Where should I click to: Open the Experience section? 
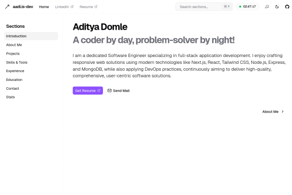pyautogui.click(x=31, y=71)
